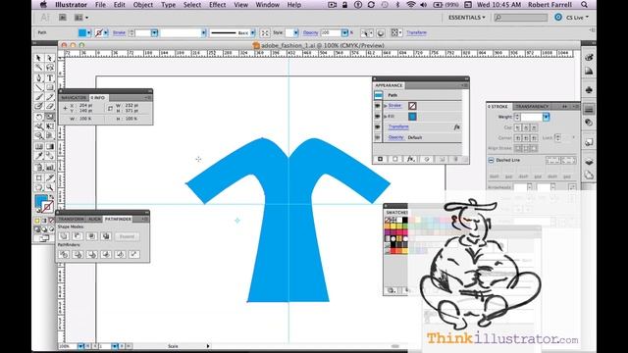628x353 pixels.
Task: Choose the Lasso tool
Action: (50, 68)
